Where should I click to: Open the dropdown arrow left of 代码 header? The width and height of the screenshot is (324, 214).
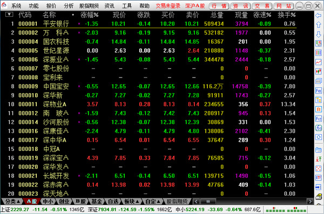point(9,15)
